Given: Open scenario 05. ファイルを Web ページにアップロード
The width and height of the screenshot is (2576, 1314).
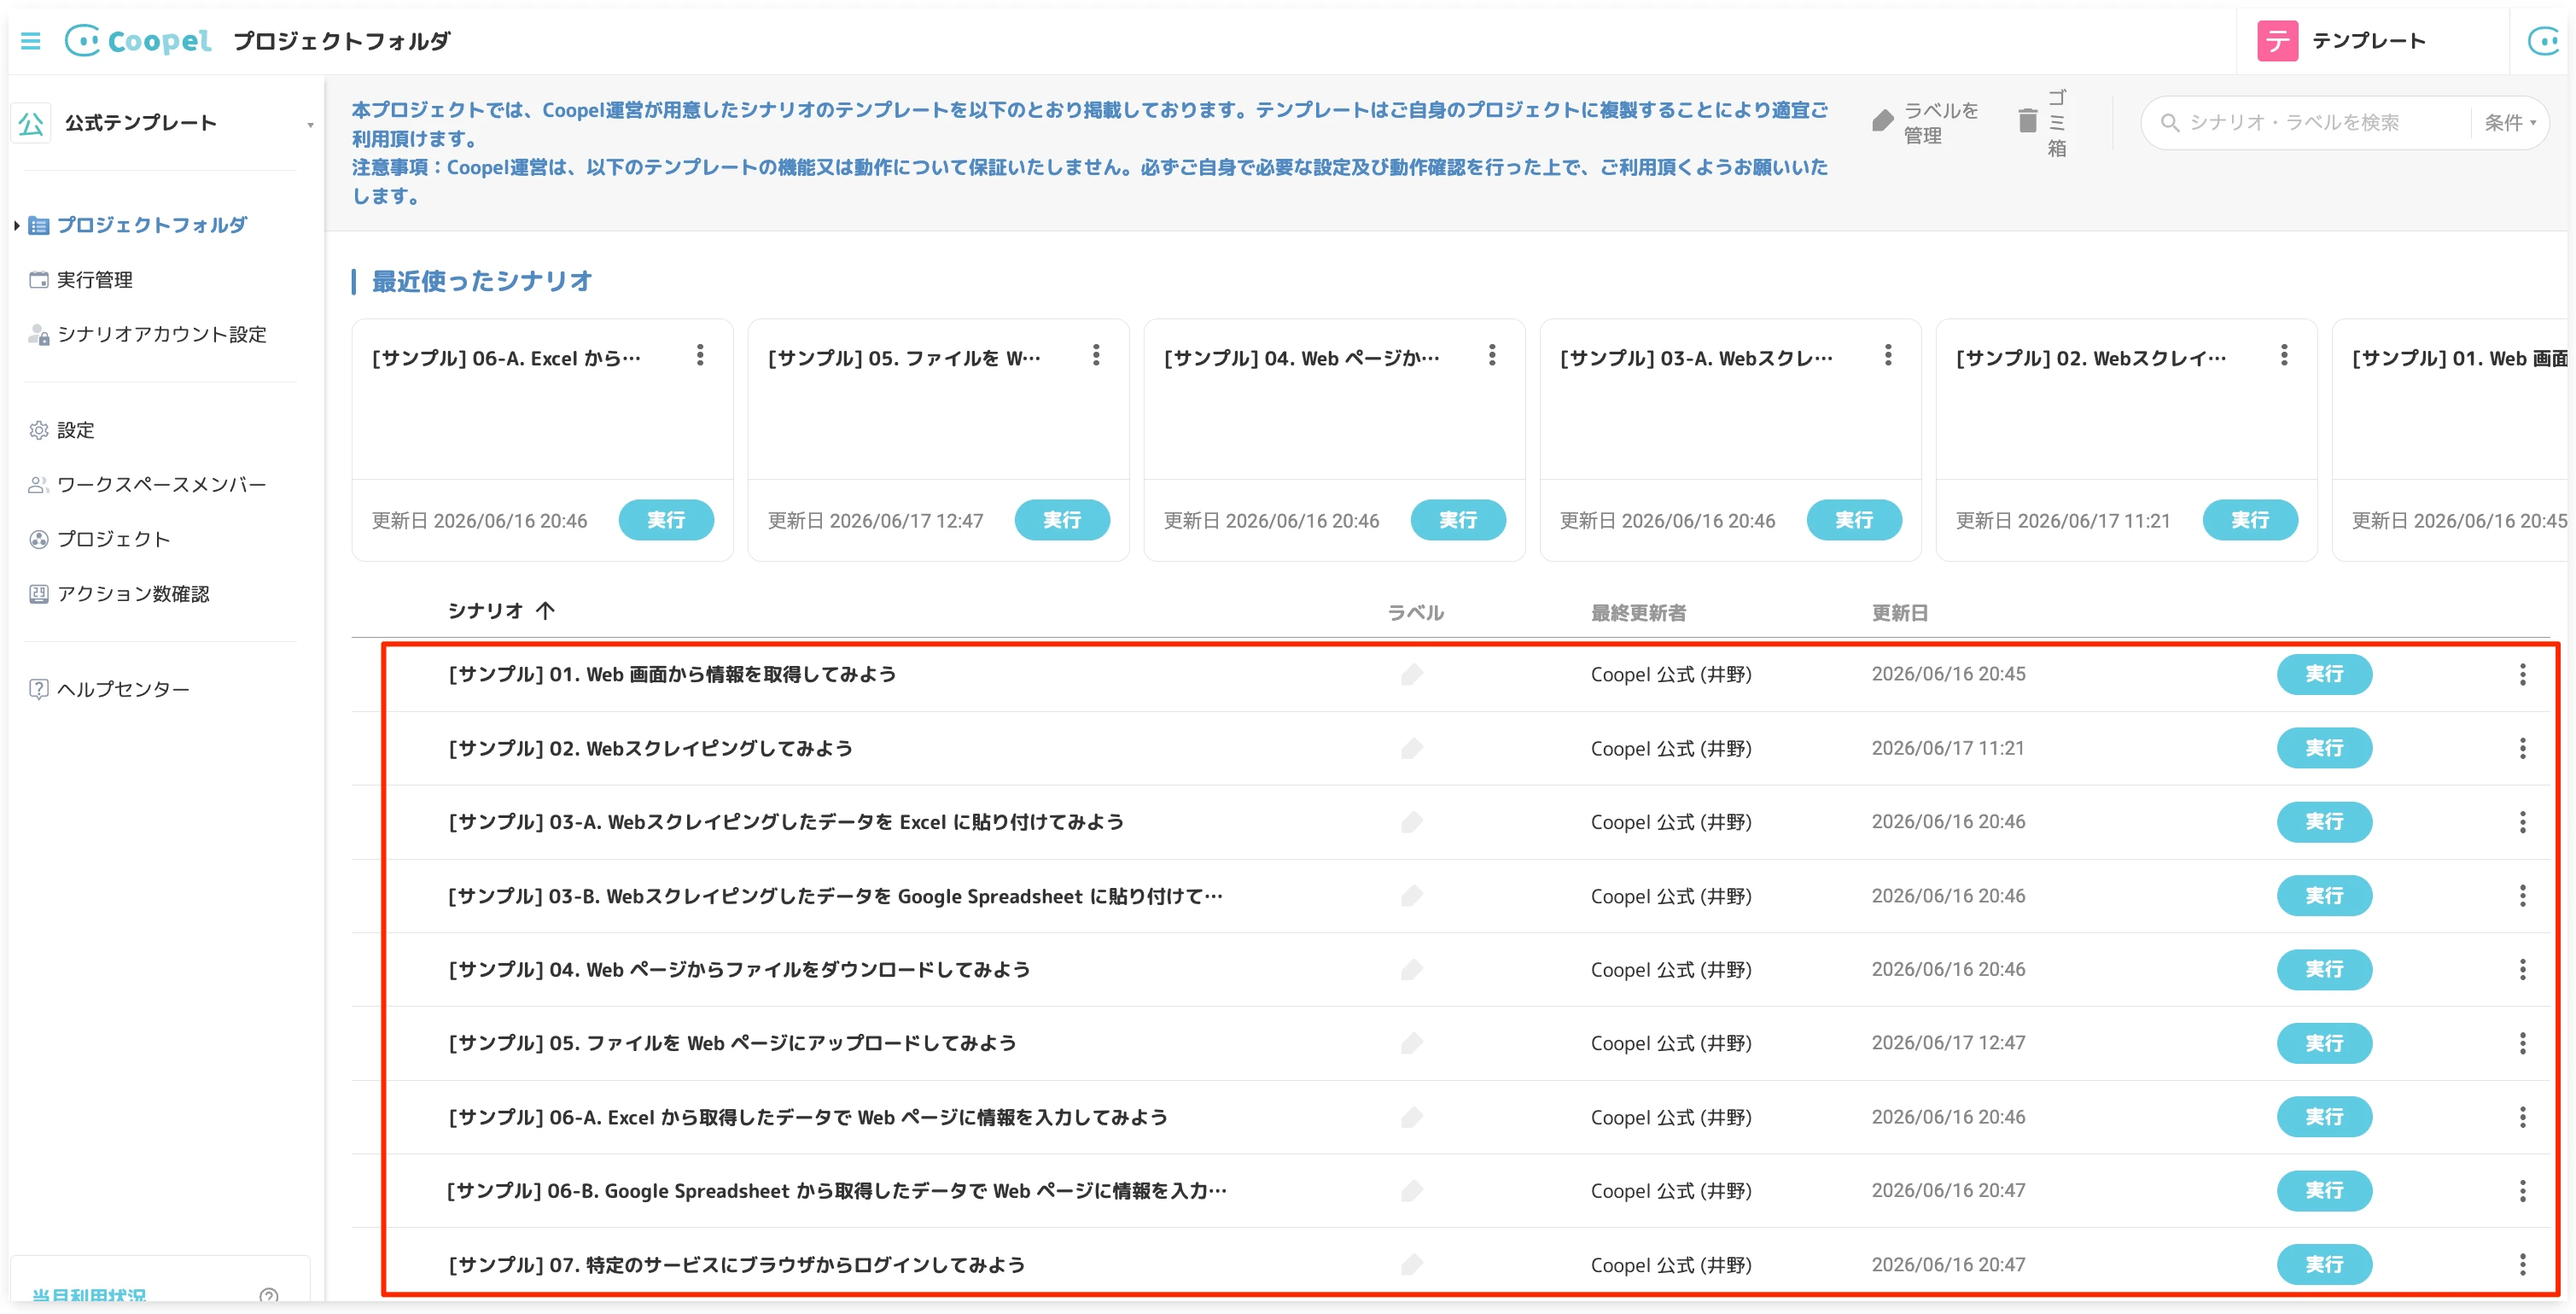Looking at the screenshot, I should click(x=732, y=1043).
